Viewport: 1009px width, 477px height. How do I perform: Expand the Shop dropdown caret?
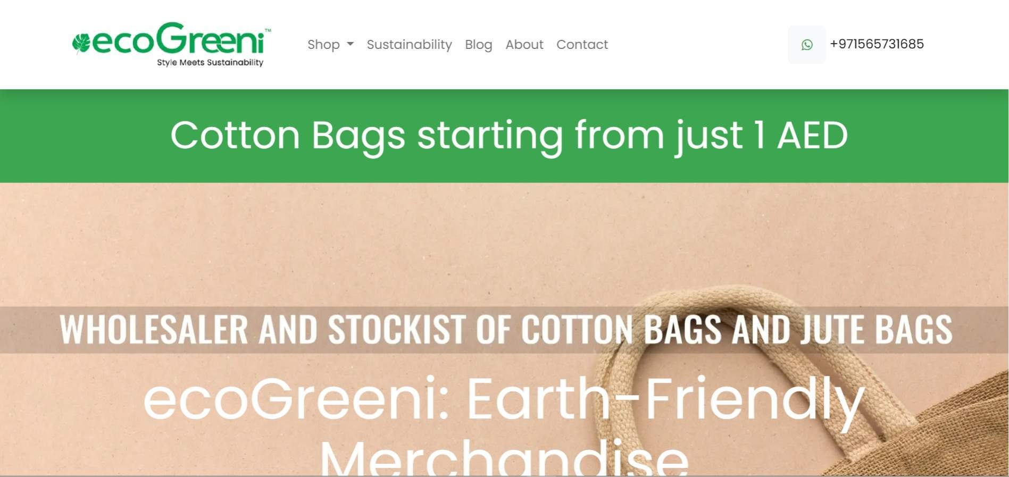(350, 44)
